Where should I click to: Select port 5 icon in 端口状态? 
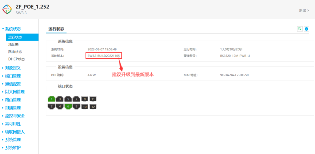[x=68, y=99]
